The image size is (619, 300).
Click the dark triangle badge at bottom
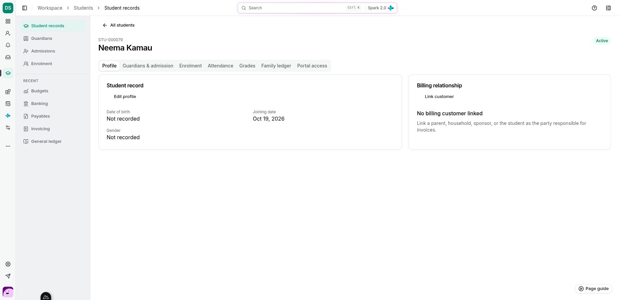[x=46, y=296]
